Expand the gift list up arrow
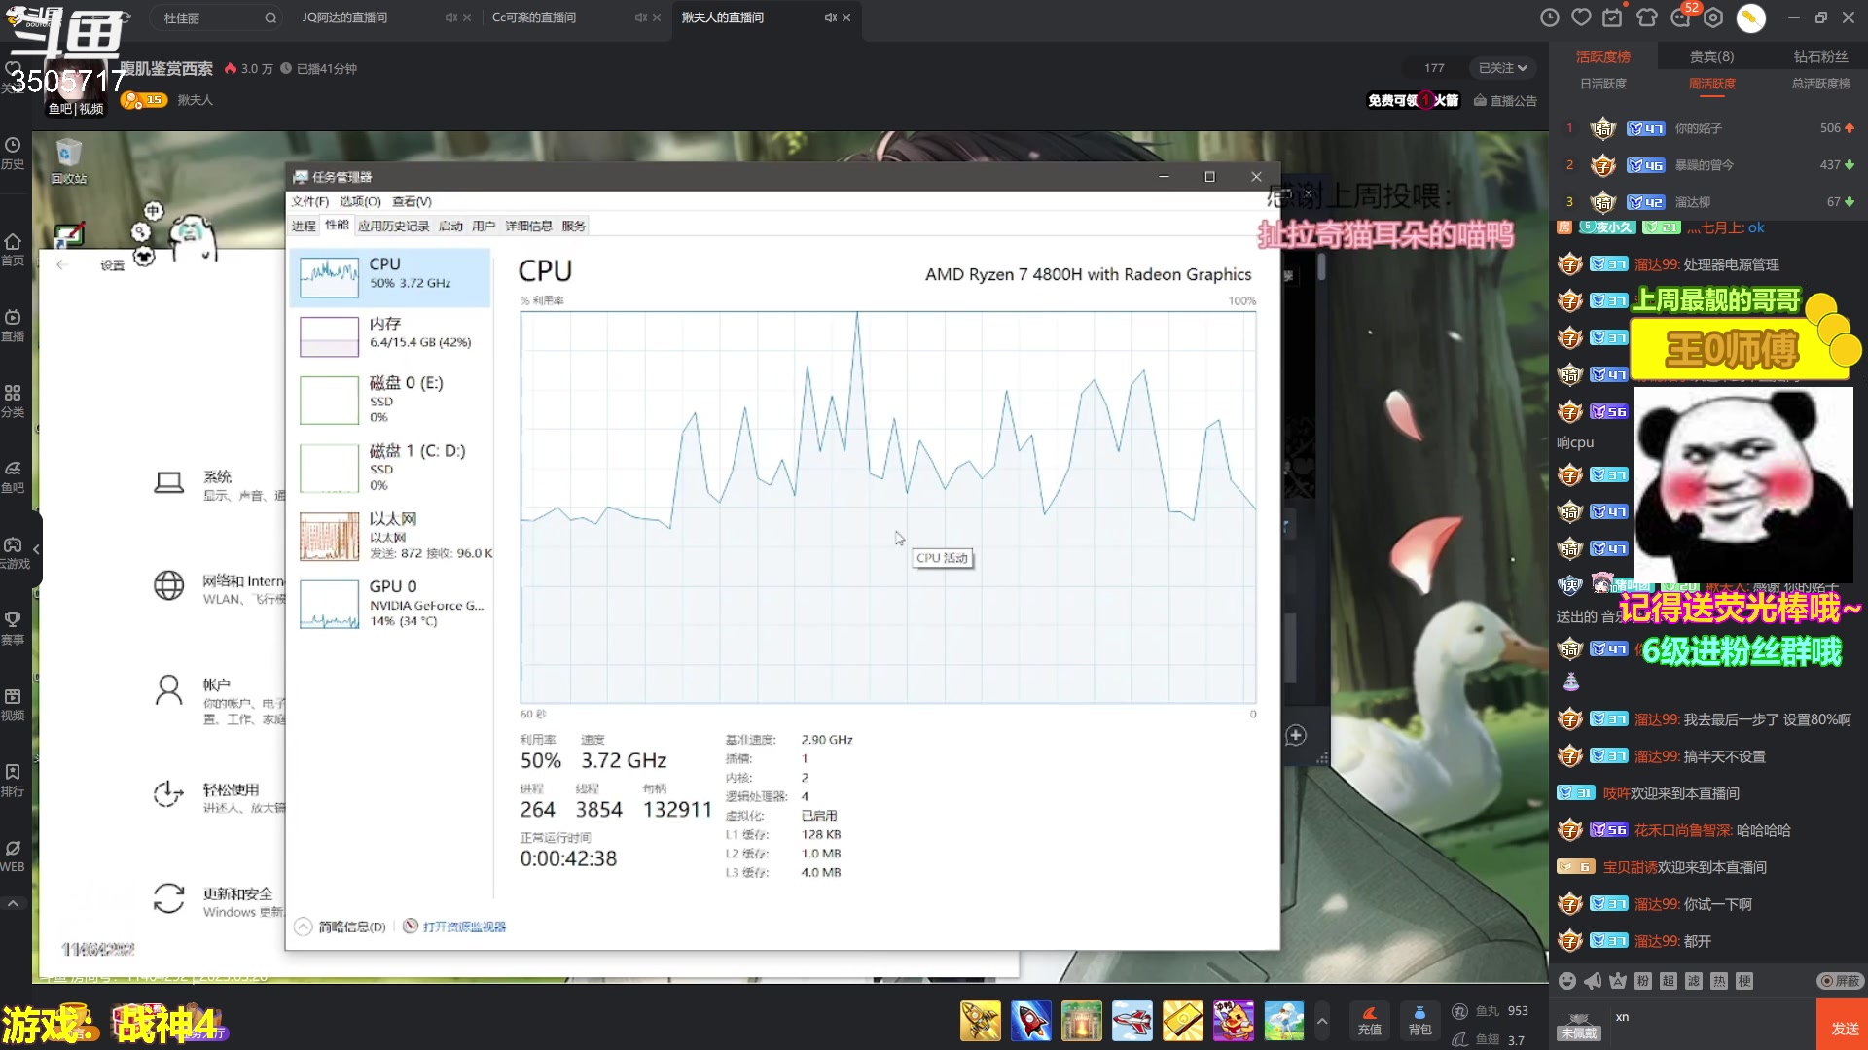The width and height of the screenshot is (1868, 1050). click(x=1321, y=1021)
